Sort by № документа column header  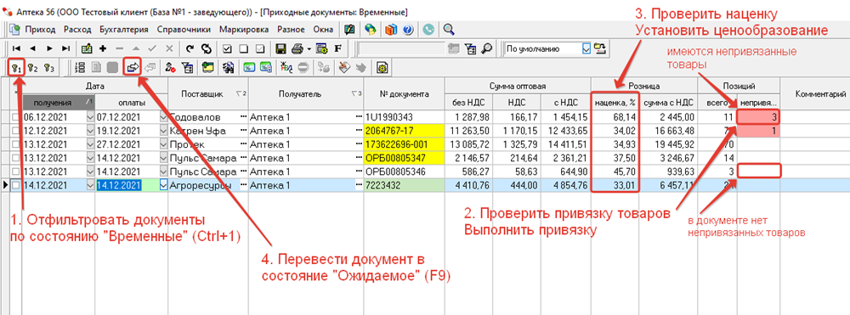[405, 93]
